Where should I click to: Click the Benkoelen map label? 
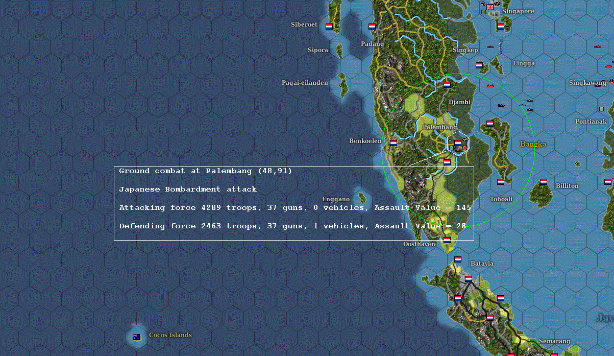[x=365, y=141]
